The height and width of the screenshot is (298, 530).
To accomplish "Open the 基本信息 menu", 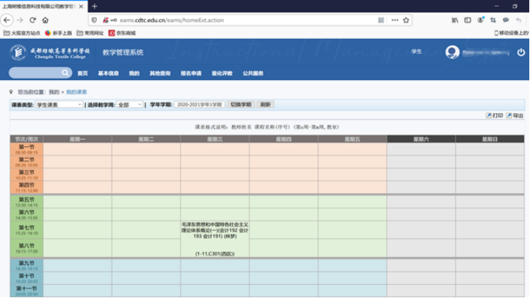I will click(108, 73).
